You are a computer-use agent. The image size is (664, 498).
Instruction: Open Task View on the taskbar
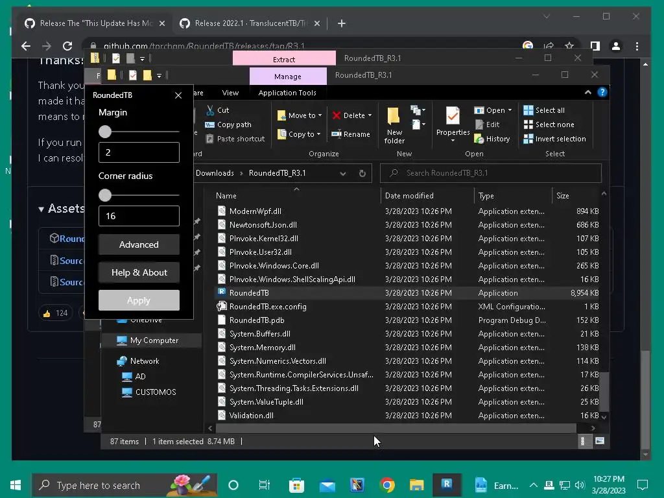click(x=265, y=485)
